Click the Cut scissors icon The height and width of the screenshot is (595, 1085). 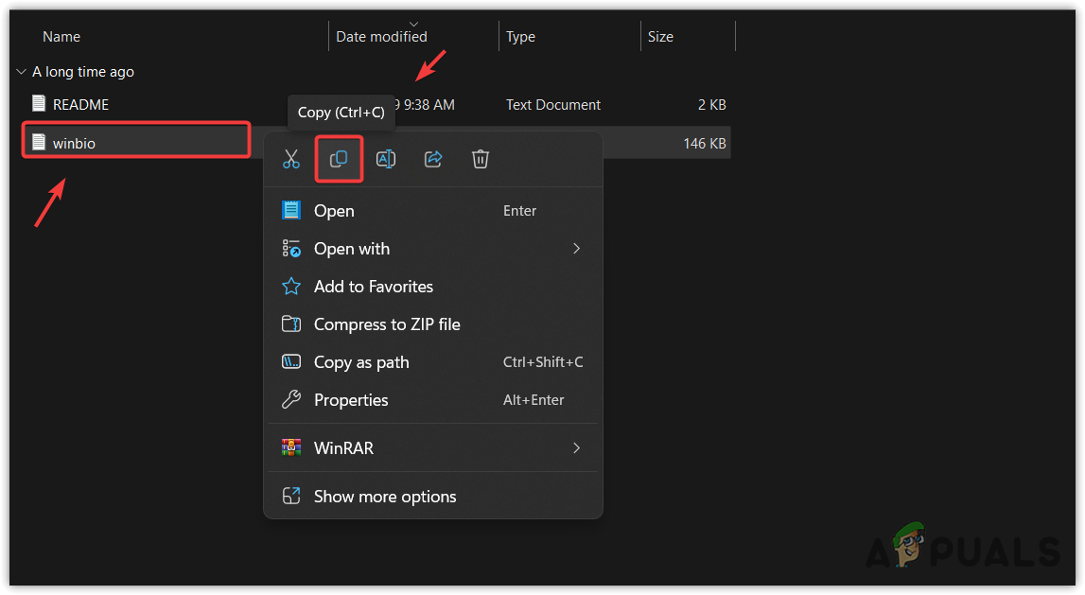291,159
